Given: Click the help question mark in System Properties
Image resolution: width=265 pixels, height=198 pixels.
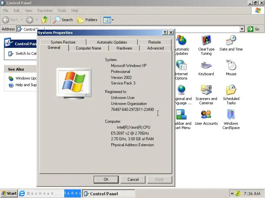Looking at the screenshot, I should (x=165, y=32).
